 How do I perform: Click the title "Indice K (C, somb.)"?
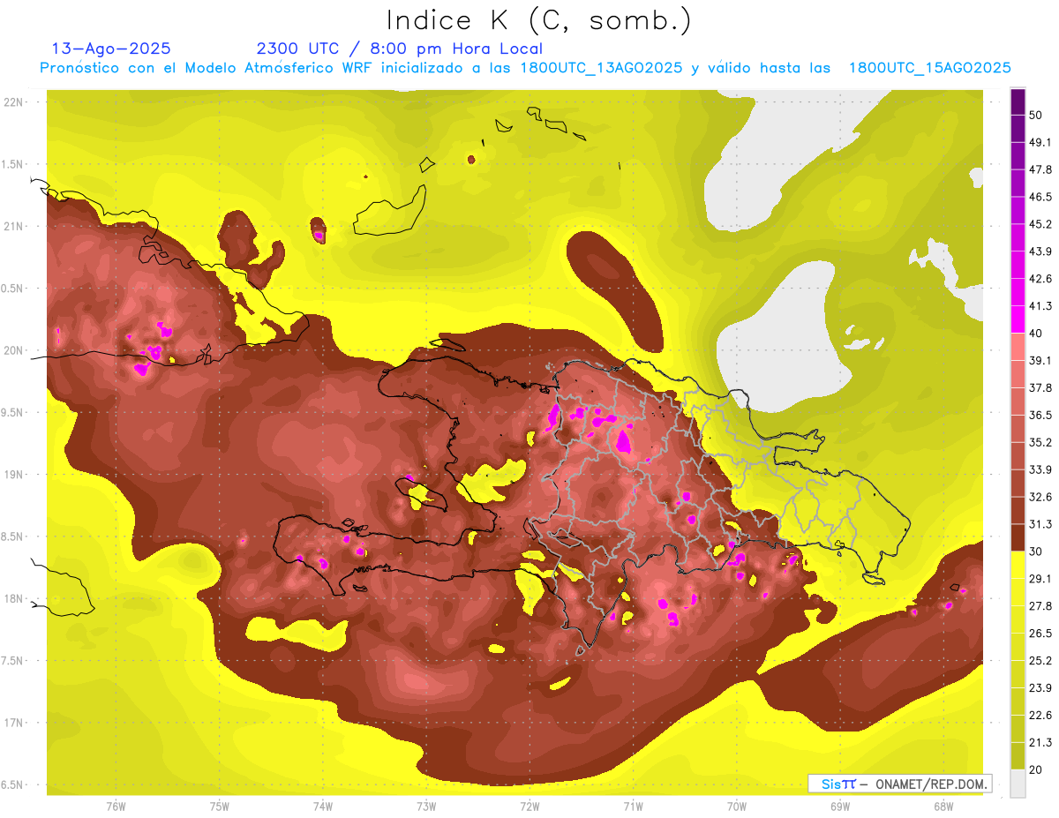(x=538, y=20)
